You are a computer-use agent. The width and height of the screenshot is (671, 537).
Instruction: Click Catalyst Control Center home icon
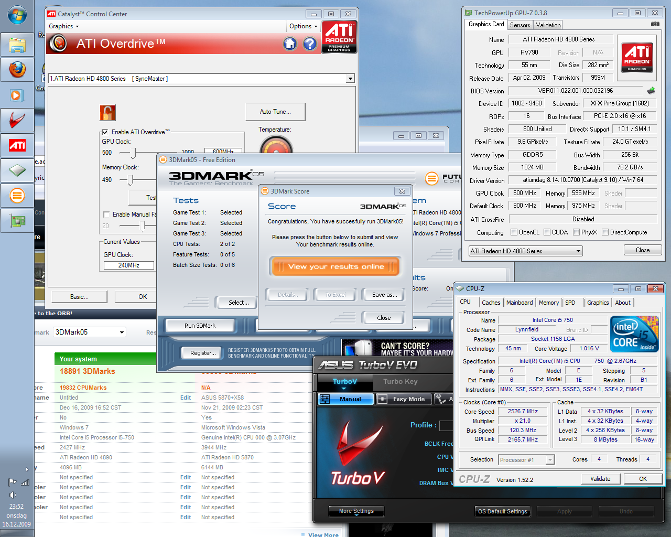[x=290, y=44]
